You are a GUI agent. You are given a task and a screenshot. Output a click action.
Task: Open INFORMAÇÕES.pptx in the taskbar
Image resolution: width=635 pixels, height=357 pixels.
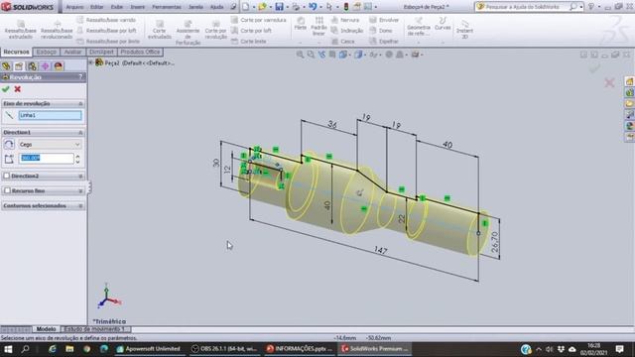(x=299, y=348)
